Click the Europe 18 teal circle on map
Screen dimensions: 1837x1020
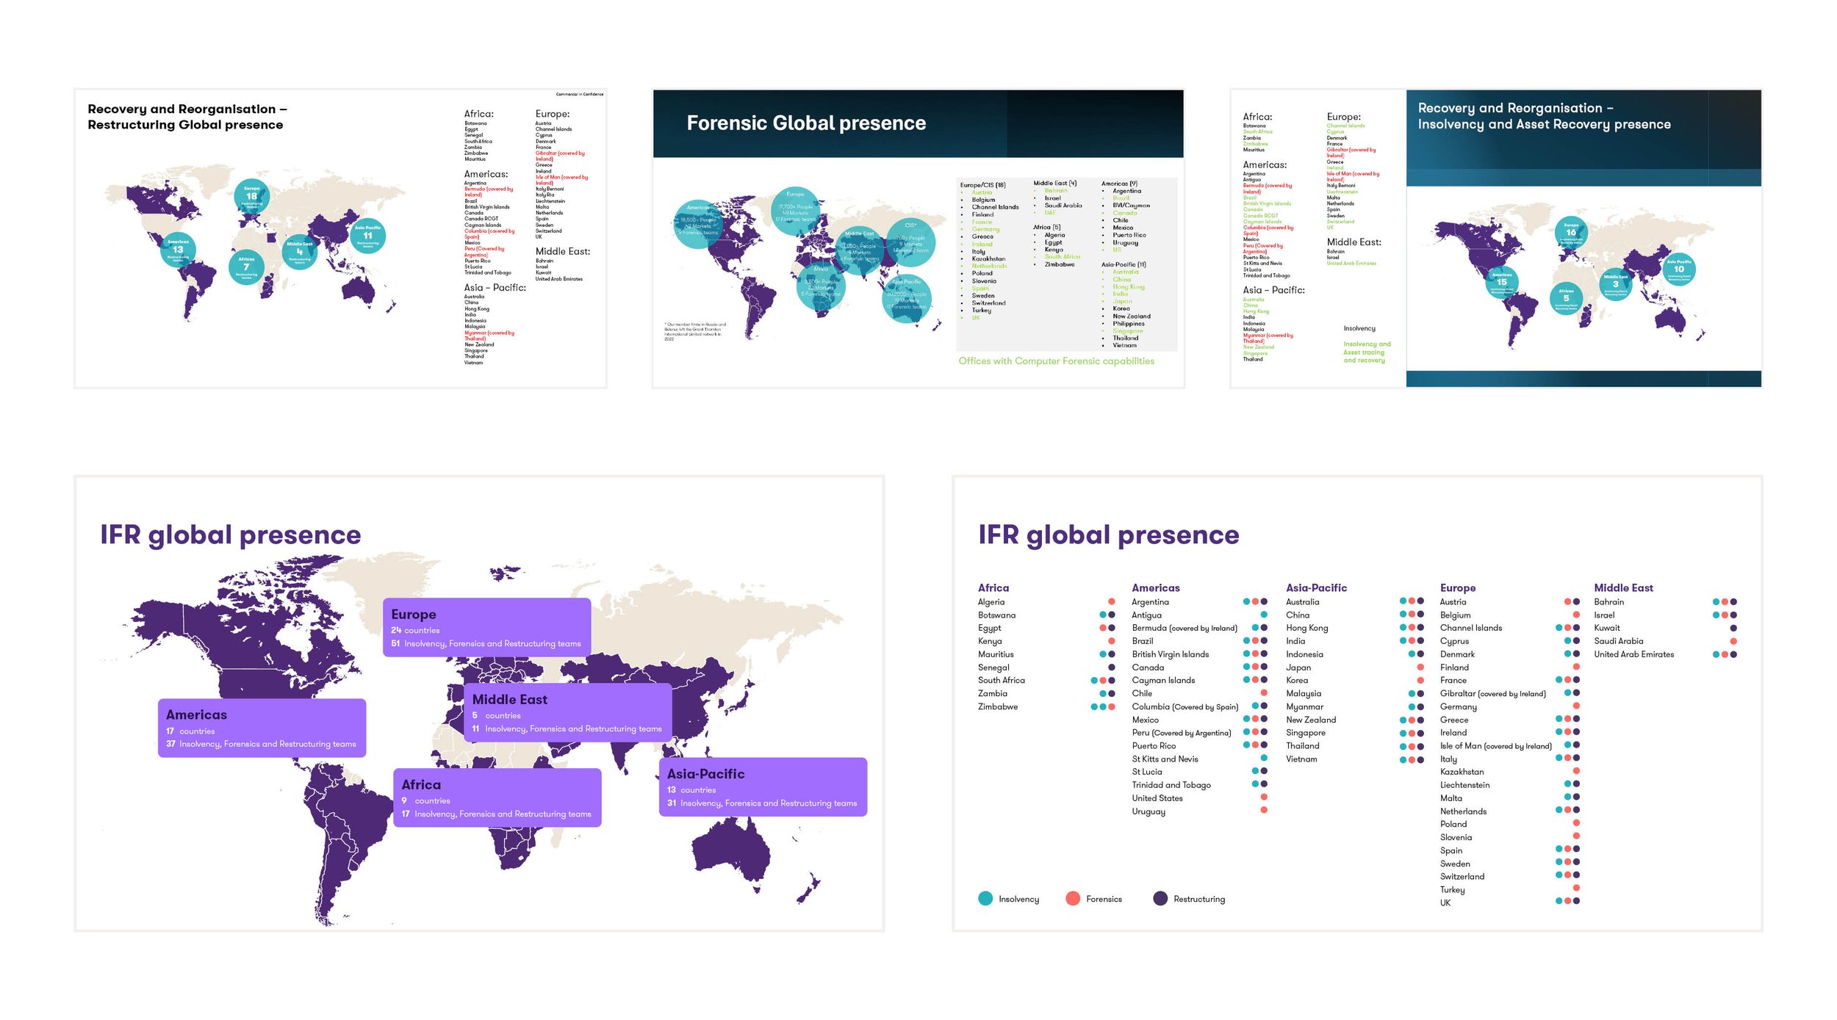(x=251, y=196)
